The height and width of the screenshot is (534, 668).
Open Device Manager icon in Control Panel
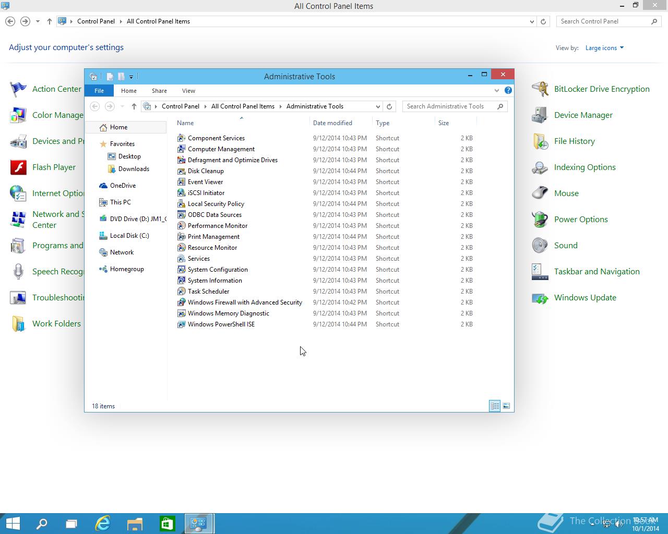(540, 115)
